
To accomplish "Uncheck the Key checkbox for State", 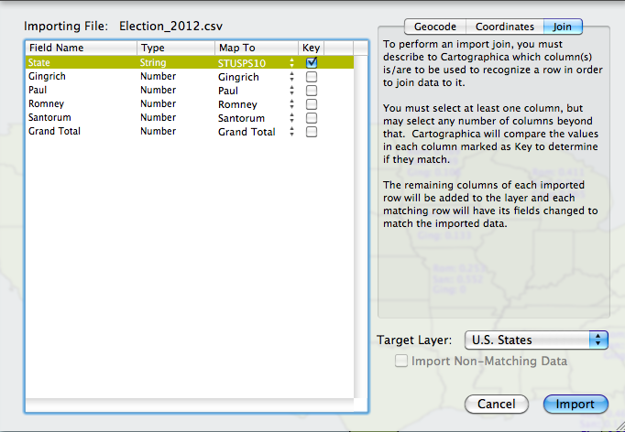I will [x=312, y=63].
